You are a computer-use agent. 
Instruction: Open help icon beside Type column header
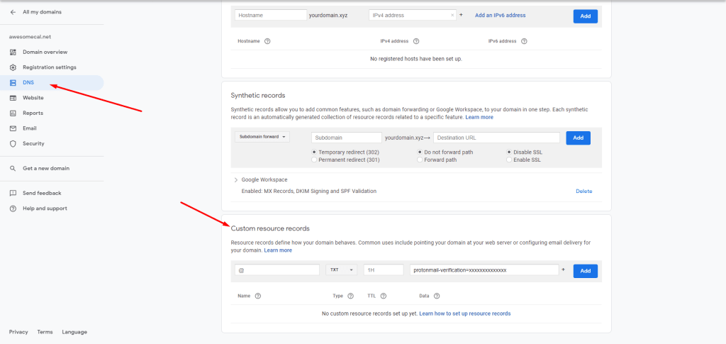pos(350,296)
